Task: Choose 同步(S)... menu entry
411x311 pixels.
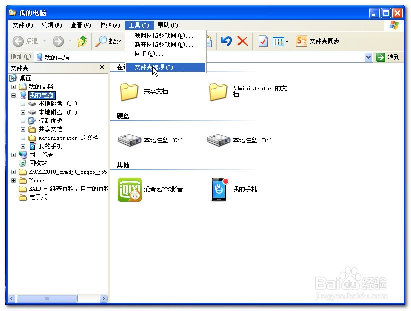Action: tap(166, 54)
